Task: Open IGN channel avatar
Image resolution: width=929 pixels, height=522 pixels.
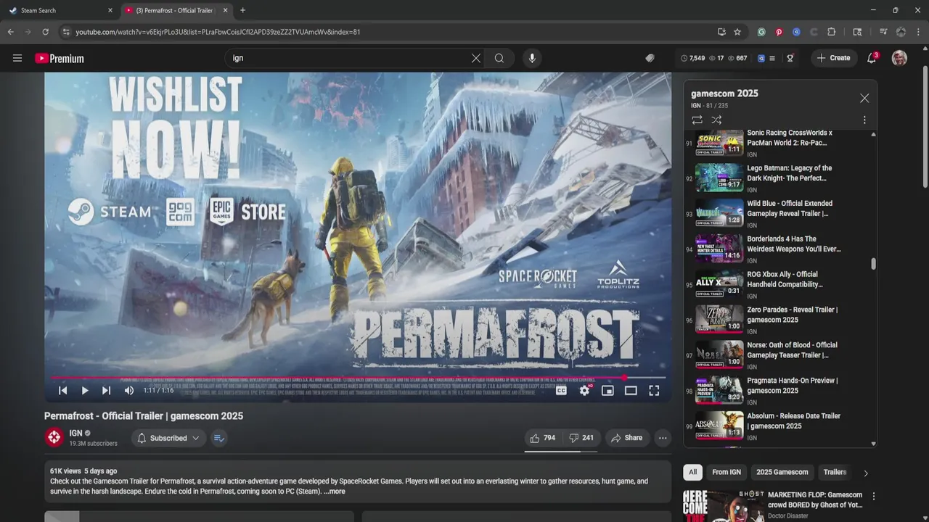Action: click(54, 437)
